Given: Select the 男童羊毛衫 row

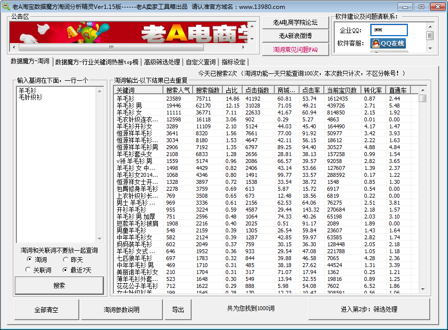Looking at the screenshot, I should 266,230.
